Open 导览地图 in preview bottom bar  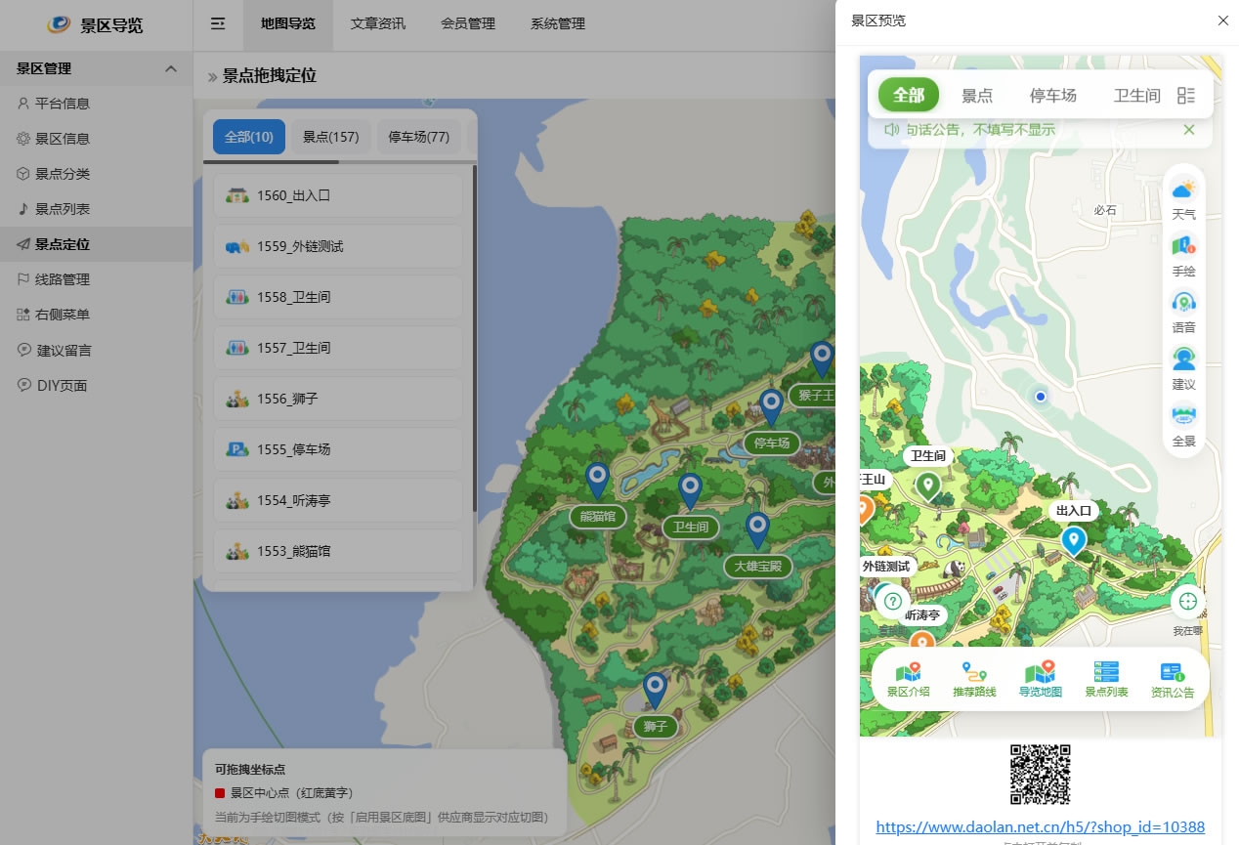(x=1040, y=679)
